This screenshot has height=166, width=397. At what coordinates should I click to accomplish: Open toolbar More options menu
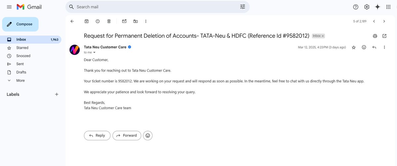tap(146, 21)
